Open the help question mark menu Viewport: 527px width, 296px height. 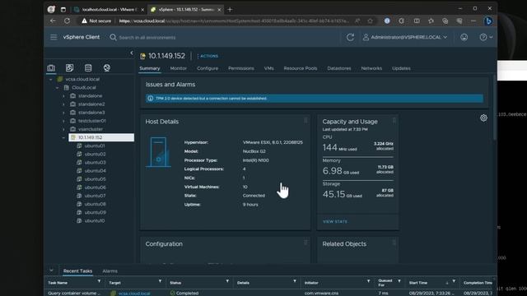pyautogui.click(x=486, y=37)
